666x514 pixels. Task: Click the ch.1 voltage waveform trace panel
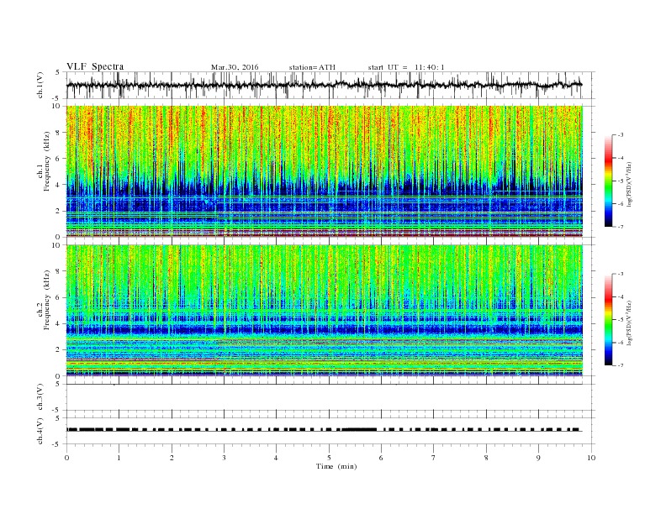(330, 85)
